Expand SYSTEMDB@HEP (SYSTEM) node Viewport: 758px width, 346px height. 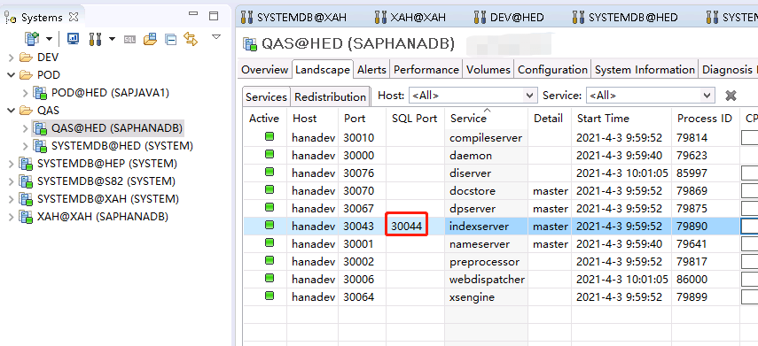pyautogui.click(x=12, y=164)
